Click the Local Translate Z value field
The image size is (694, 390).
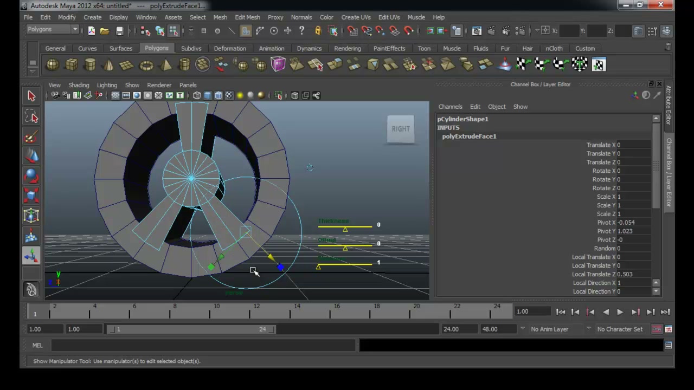(633, 274)
